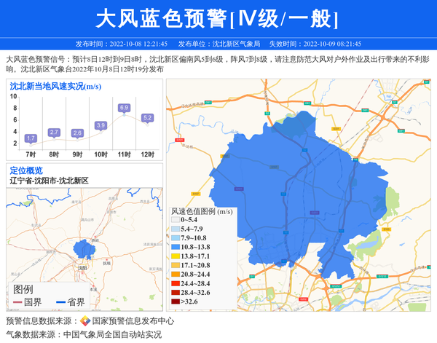Select the 定位概览 section heading
Image resolution: width=437 pixels, height=343 pixels.
26,170
